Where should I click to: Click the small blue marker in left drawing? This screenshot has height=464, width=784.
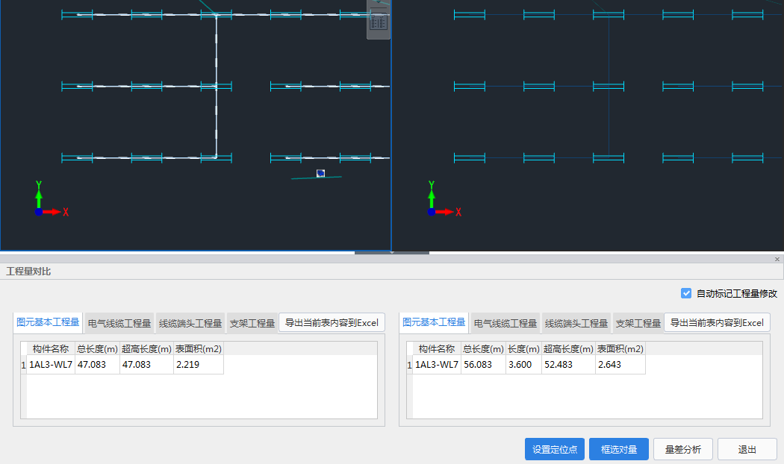pyautogui.click(x=320, y=173)
